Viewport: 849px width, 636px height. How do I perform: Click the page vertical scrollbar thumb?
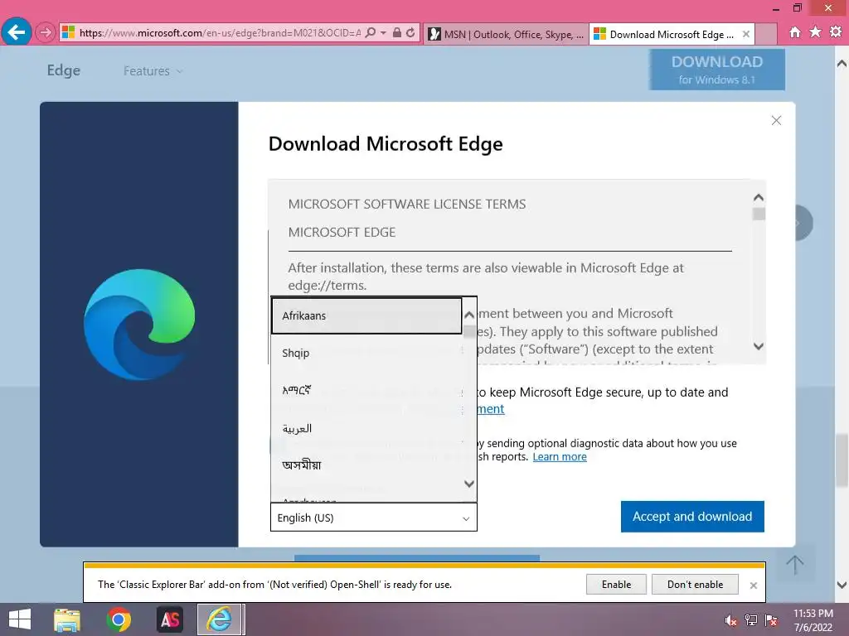click(842, 460)
